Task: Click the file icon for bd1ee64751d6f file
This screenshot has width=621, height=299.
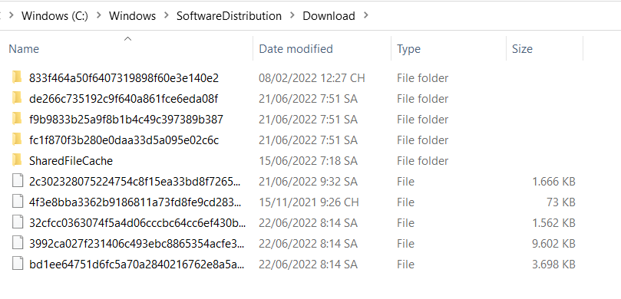Action: pos(18,264)
